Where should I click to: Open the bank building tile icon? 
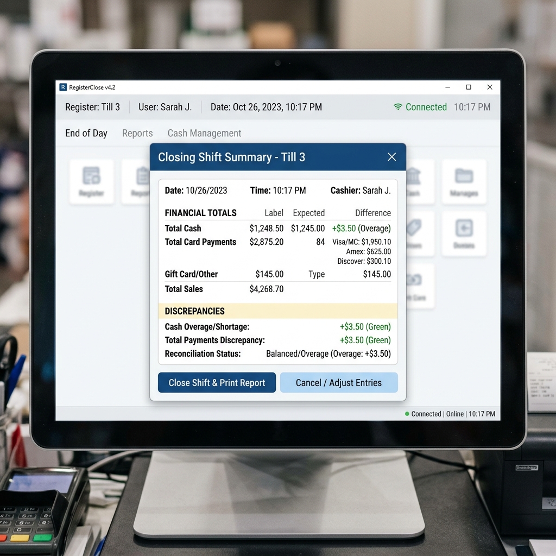pos(413,176)
